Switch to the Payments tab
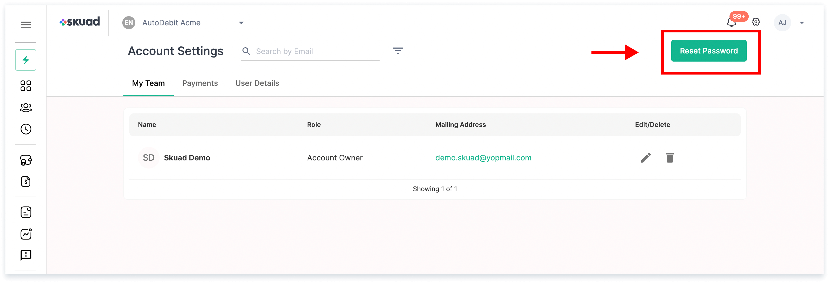The height and width of the screenshot is (283, 829). click(200, 83)
